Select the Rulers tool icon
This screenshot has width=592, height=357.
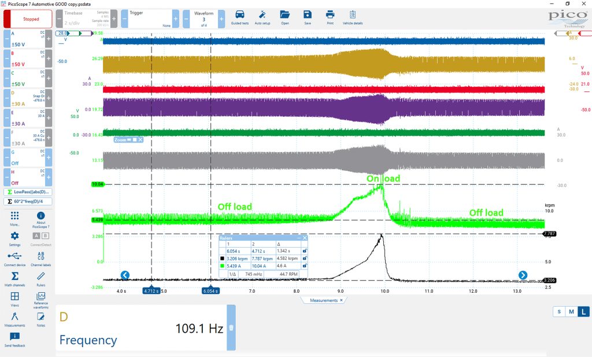pyautogui.click(x=41, y=279)
